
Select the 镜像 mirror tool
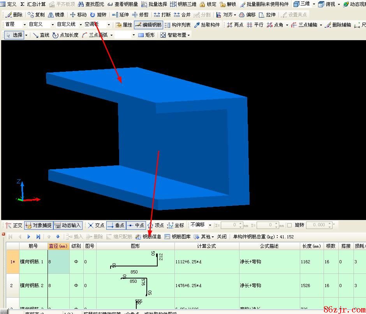click(x=56, y=15)
